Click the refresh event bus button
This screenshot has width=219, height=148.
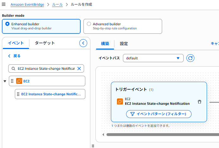coord(190,58)
